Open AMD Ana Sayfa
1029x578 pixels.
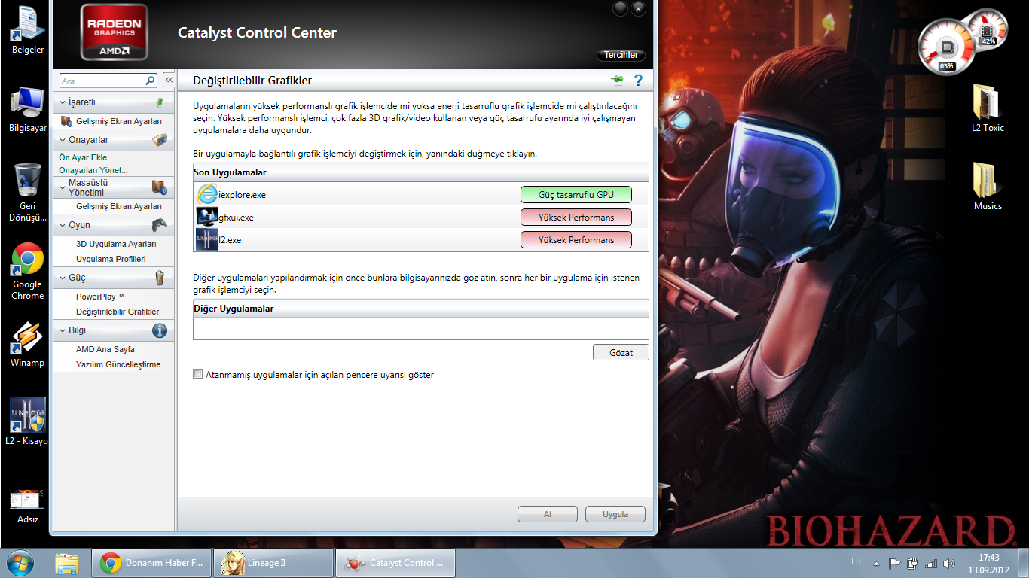click(105, 349)
